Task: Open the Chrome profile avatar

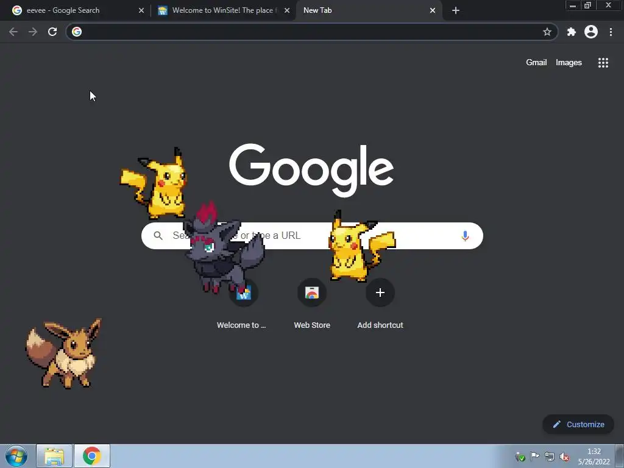Action: pyautogui.click(x=591, y=32)
